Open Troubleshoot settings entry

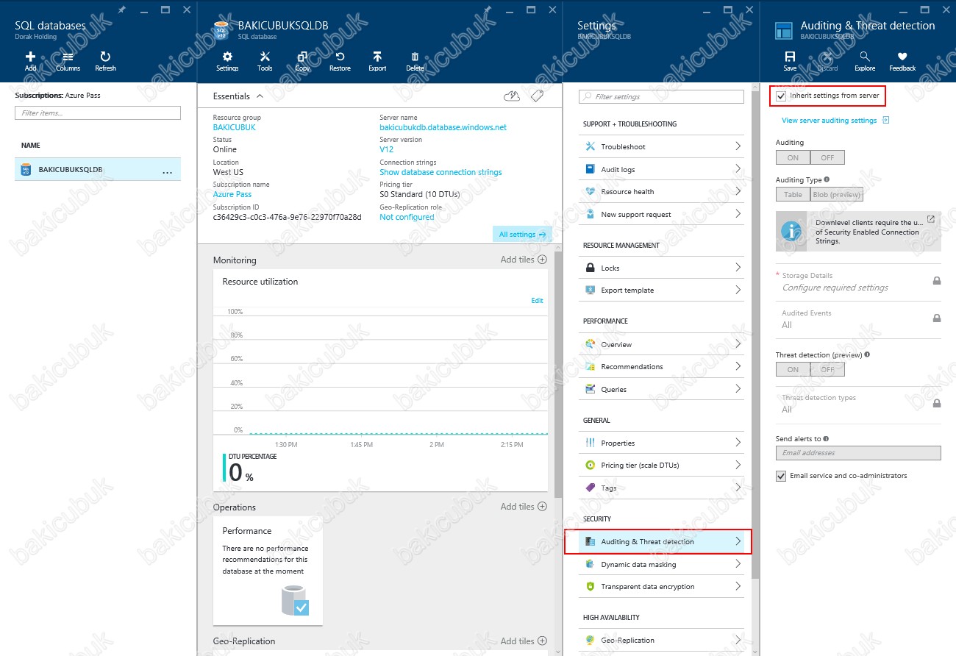point(661,146)
